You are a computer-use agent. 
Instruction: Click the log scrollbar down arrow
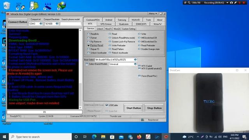coord(80,107)
